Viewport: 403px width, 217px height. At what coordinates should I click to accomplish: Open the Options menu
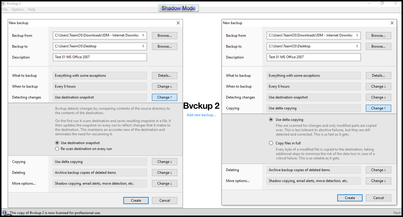18,9
